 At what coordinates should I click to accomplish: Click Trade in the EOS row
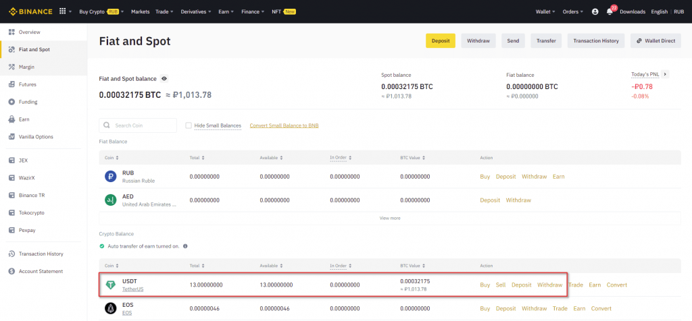click(x=560, y=309)
